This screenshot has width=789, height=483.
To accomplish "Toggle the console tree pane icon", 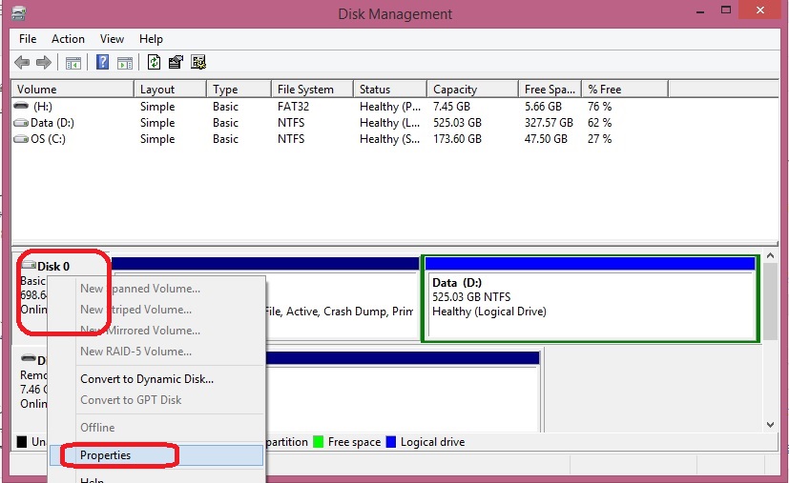I will [x=73, y=63].
